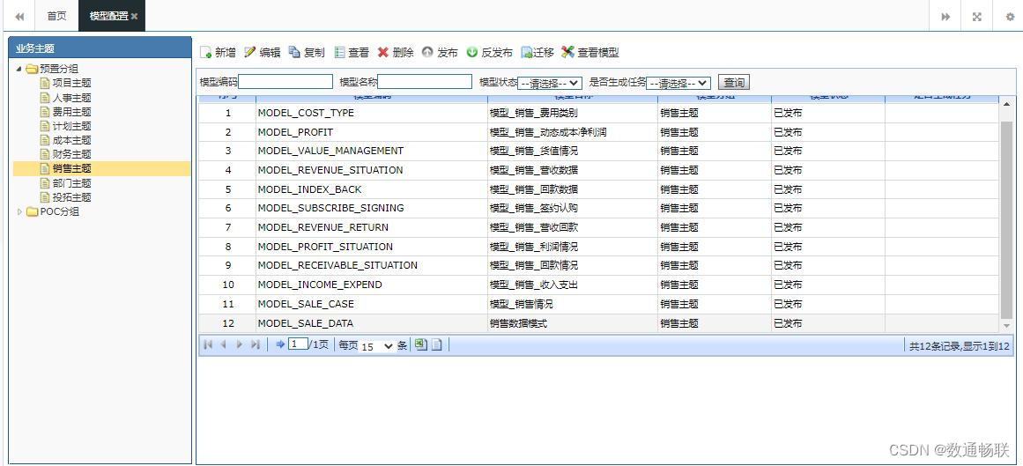
Task: Select row MODEL_VALUE_MANAGEMENT
Action: [598, 151]
